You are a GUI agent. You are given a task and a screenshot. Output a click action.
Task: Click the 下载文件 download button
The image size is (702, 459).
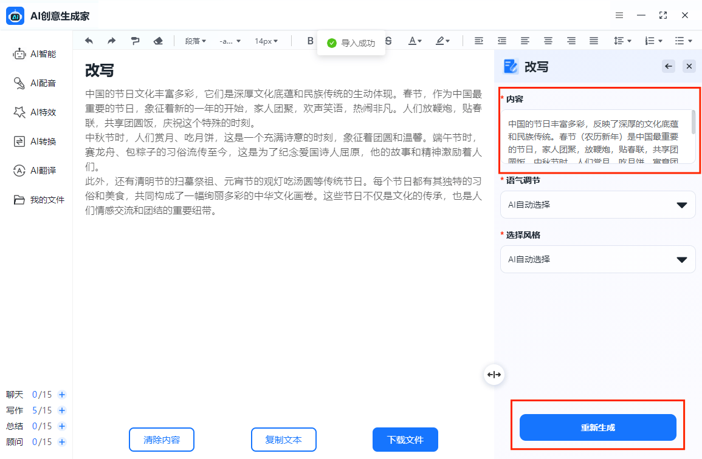pyautogui.click(x=405, y=439)
